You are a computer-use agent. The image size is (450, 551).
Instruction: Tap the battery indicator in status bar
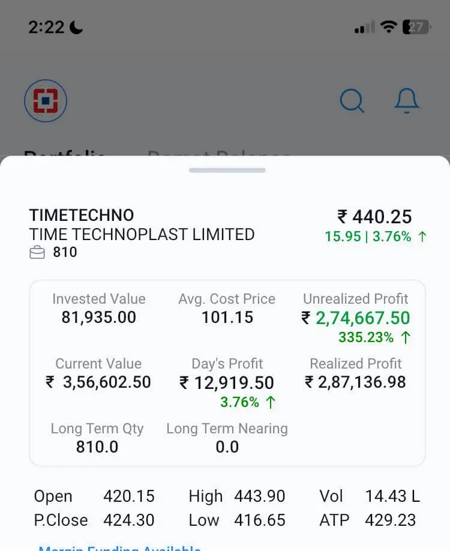click(x=416, y=27)
